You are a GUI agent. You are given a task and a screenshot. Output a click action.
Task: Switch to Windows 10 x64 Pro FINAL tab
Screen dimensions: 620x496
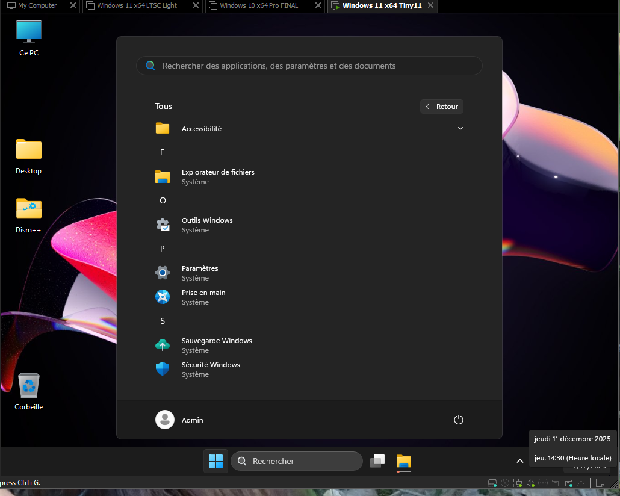pos(259,6)
